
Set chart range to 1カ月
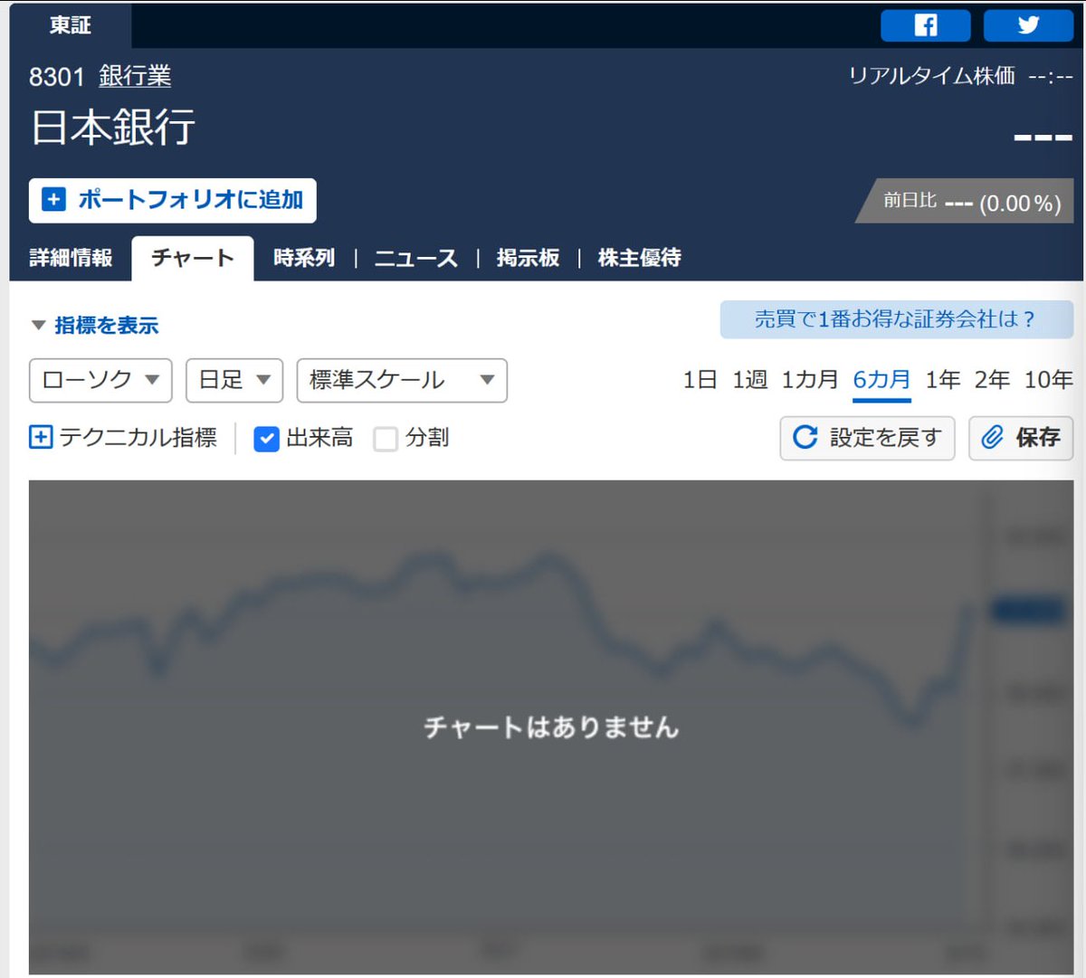810,380
